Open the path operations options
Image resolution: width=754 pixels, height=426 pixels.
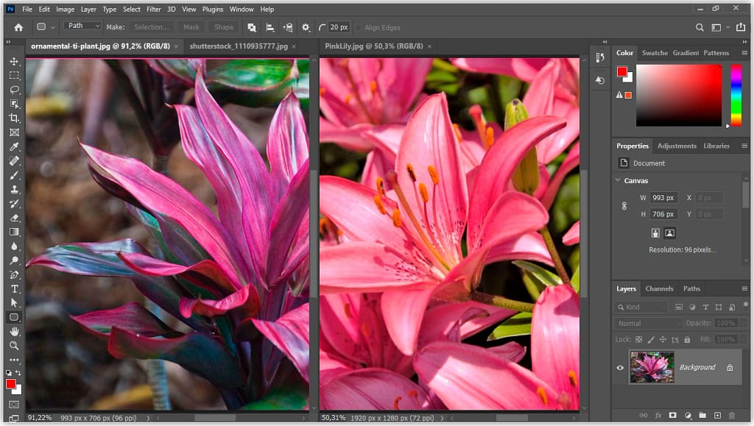coord(252,27)
